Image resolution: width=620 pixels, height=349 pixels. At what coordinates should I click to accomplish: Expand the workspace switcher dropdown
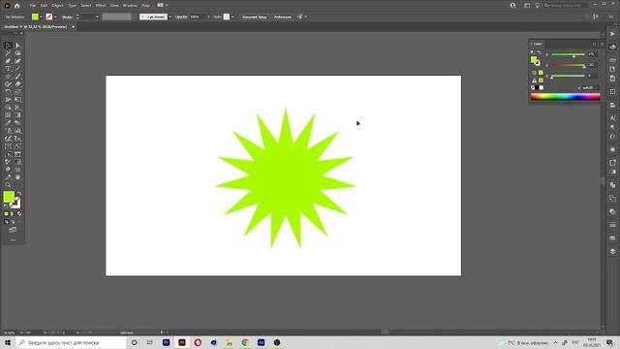pyautogui.click(x=167, y=5)
